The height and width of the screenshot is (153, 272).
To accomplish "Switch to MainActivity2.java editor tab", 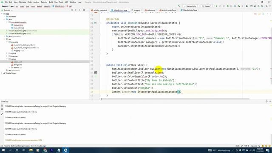I will tap(189, 10).
